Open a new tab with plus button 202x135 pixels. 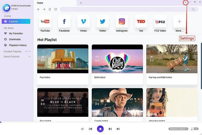81,3
